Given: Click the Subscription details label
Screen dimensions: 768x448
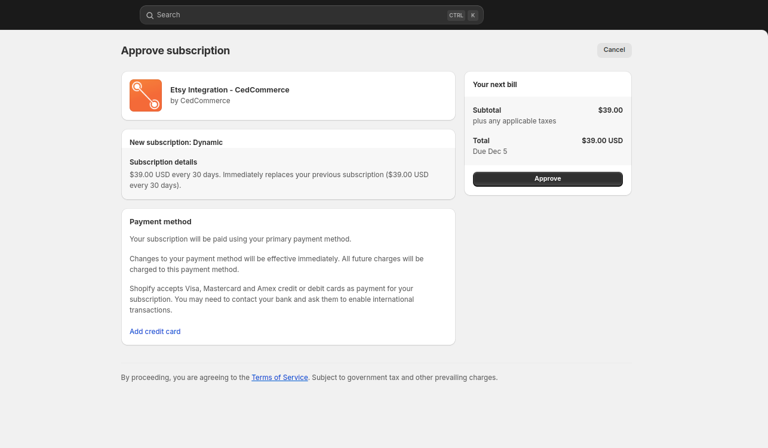Looking at the screenshot, I should click(163, 162).
